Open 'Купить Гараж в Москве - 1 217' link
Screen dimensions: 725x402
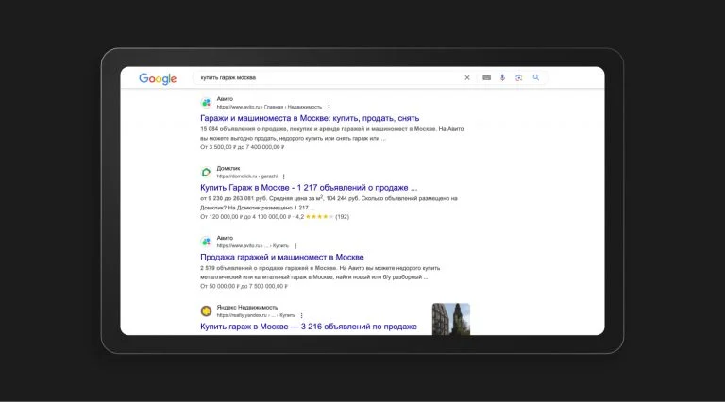coord(309,188)
